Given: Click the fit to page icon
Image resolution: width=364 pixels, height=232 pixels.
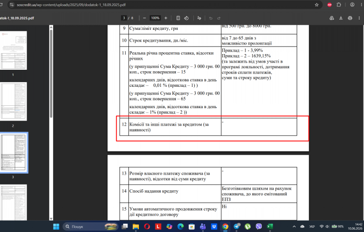Looking at the screenshot, I should tap(178, 18).
